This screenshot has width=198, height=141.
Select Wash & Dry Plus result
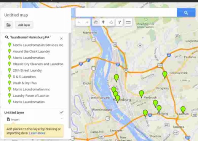tap(25, 83)
